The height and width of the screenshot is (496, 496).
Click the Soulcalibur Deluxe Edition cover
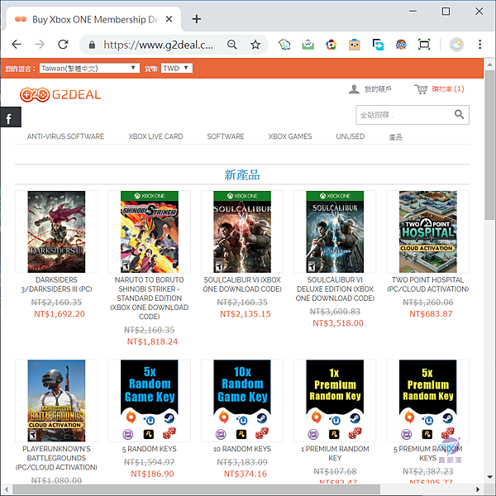coord(335,231)
